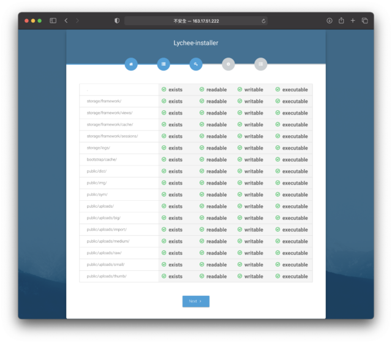Reload the page with the refresh icon
Image resolution: width=392 pixels, height=343 pixels.
[x=263, y=21]
